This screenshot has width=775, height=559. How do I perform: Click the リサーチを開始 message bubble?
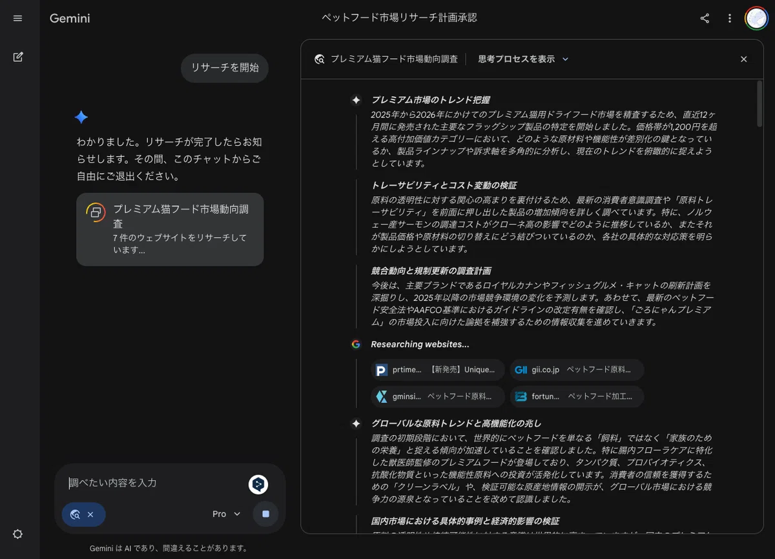225,68
